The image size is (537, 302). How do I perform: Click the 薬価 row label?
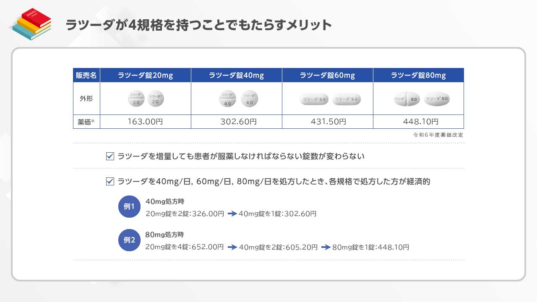(86, 122)
